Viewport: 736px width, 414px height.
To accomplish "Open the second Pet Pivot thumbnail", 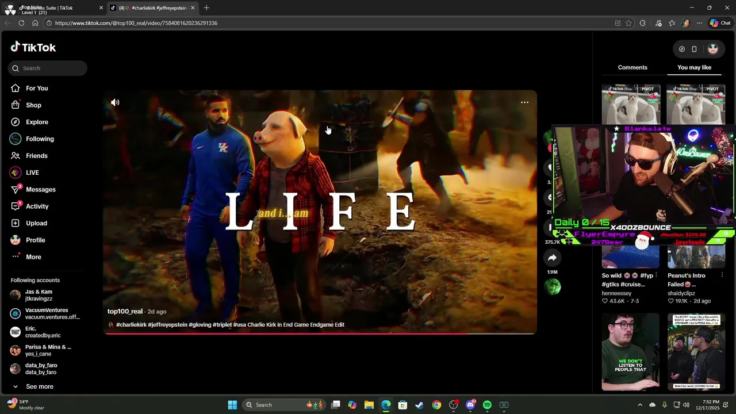I will coord(696,105).
